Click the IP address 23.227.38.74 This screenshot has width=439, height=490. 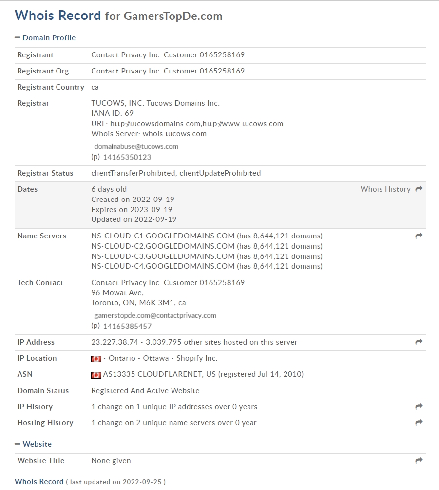pos(115,342)
